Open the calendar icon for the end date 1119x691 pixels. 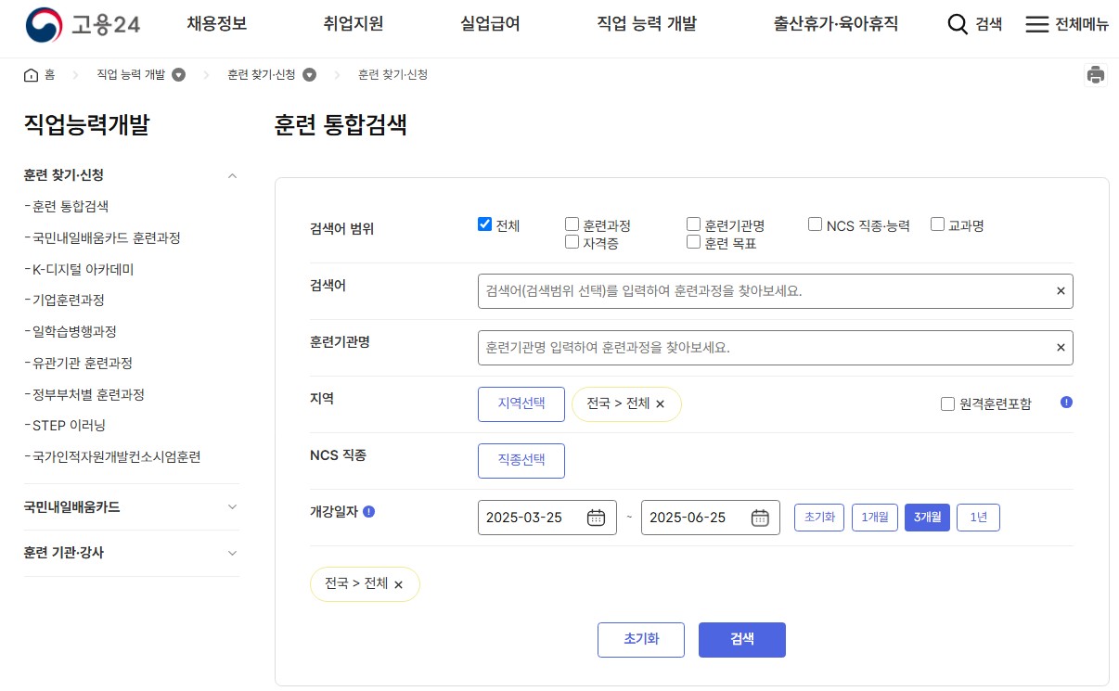761,518
